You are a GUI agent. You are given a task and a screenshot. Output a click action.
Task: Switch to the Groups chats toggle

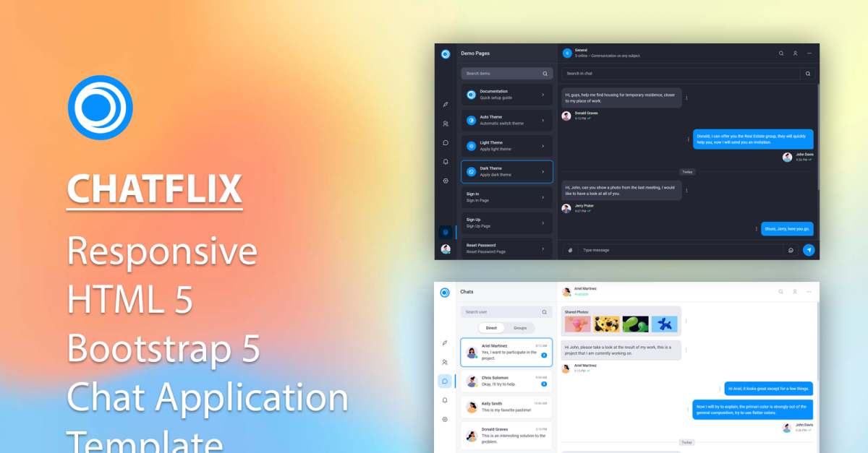tap(519, 328)
